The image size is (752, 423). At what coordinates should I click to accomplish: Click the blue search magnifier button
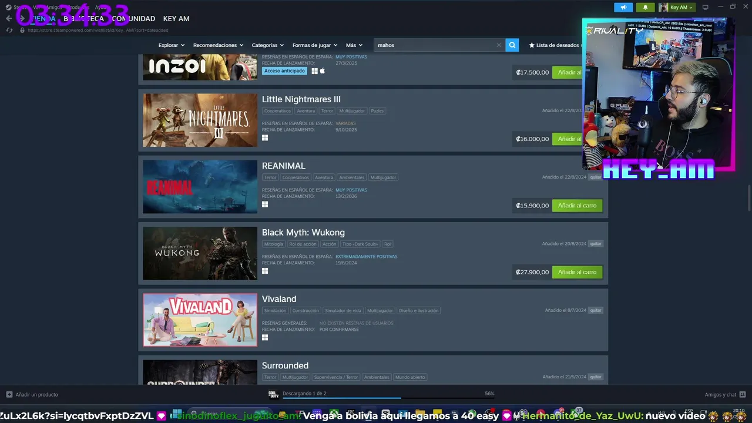click(x=512, y=45)
